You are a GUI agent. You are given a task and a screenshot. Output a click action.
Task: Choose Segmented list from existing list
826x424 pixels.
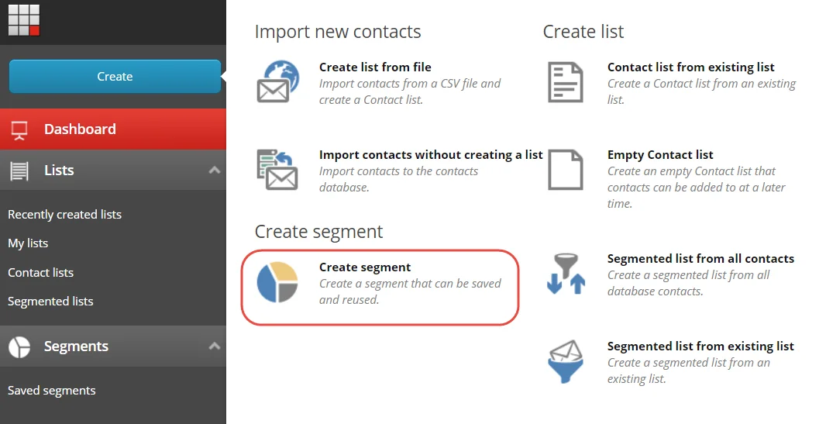700,346
